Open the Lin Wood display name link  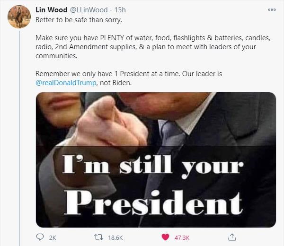(x=51, y=10)
